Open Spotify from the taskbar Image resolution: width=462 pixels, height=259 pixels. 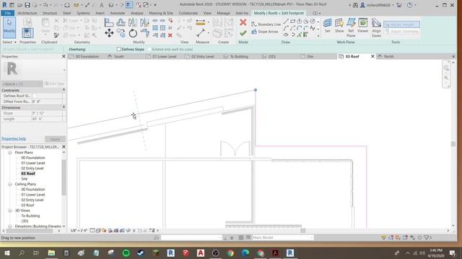click(x=126, y=253)
